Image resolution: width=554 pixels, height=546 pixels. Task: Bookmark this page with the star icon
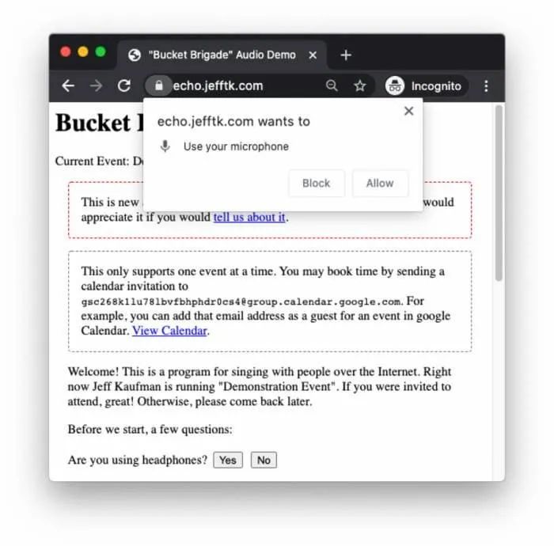360,85
